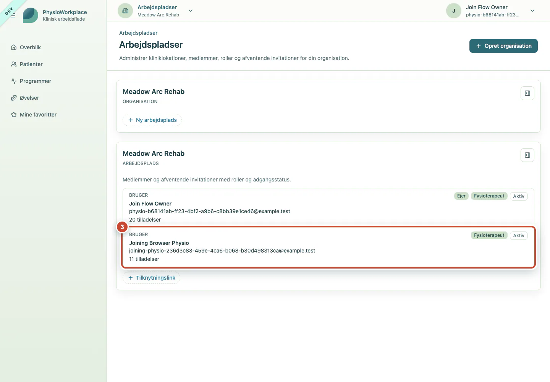This screenshot has width=550, height=382.
Task: Collapse the Meadow Arc Rehab organisation panel
Action: coord(527,93)
